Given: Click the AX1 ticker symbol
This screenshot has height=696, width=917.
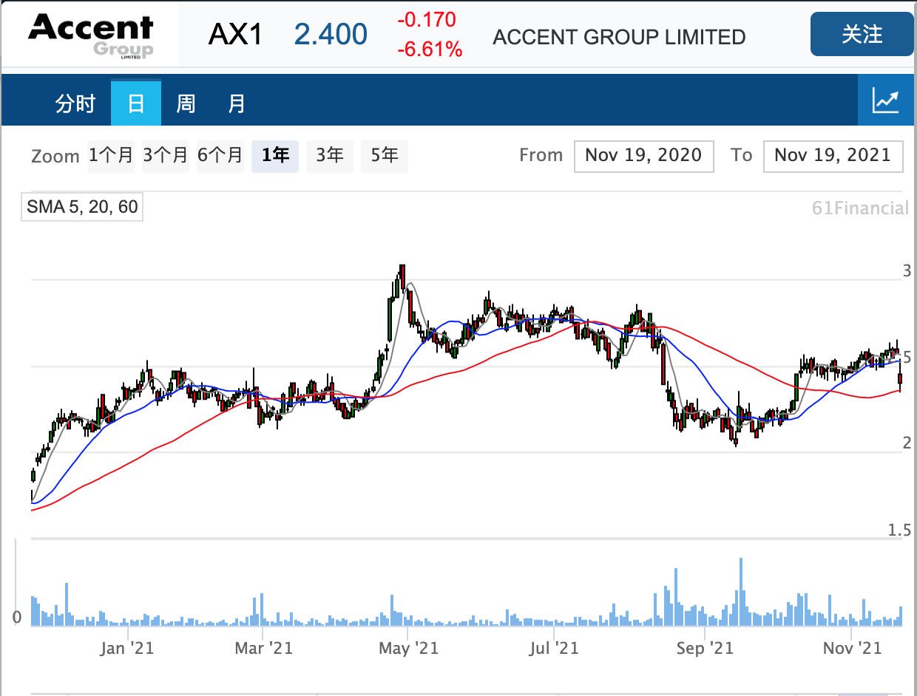Looking at the screenshot, I should coord(235,34).
